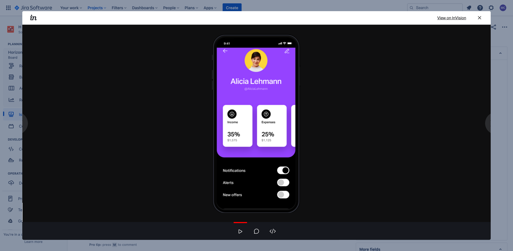The width and height of the screenshot is (513, 251).
Task: Click the Income 35% card
Action: (x=238, y=126)
